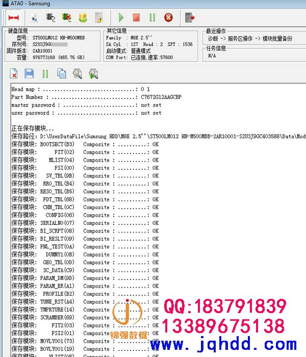Image resolution: width=306 pixels, height=357 pixels.
Task: Save log with blue floppy disk icon
Action: pyautogui.click(x=29, y=73)
